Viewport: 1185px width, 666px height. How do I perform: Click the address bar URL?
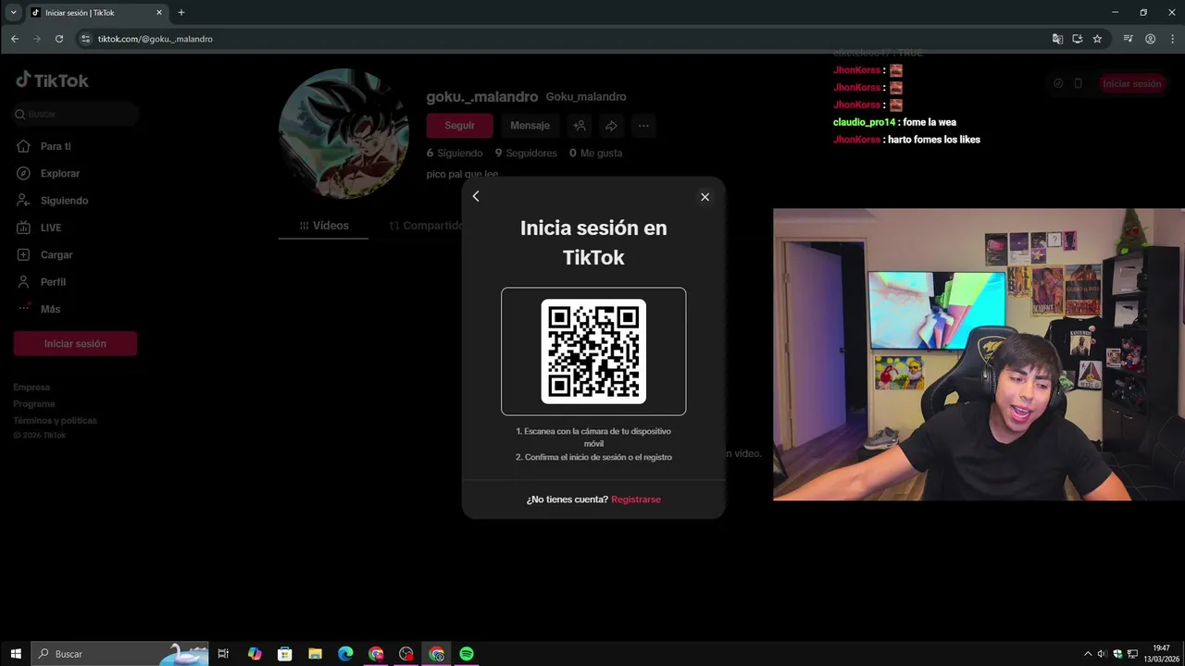(x=156, y=39)
